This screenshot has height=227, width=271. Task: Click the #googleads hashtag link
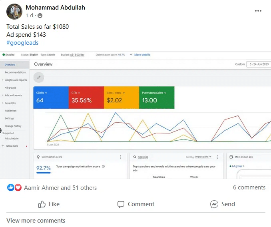(x=22, y=43)
